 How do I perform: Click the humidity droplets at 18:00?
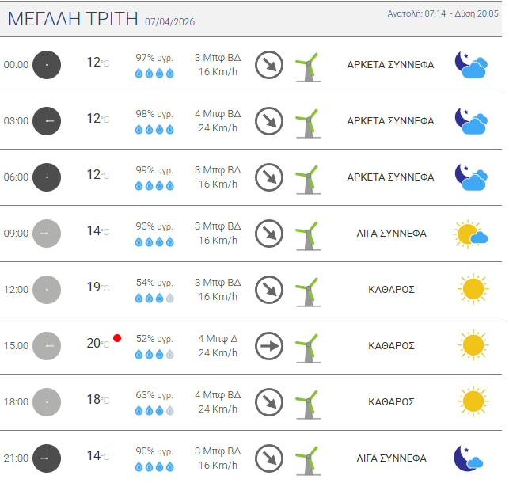(154, 411)
